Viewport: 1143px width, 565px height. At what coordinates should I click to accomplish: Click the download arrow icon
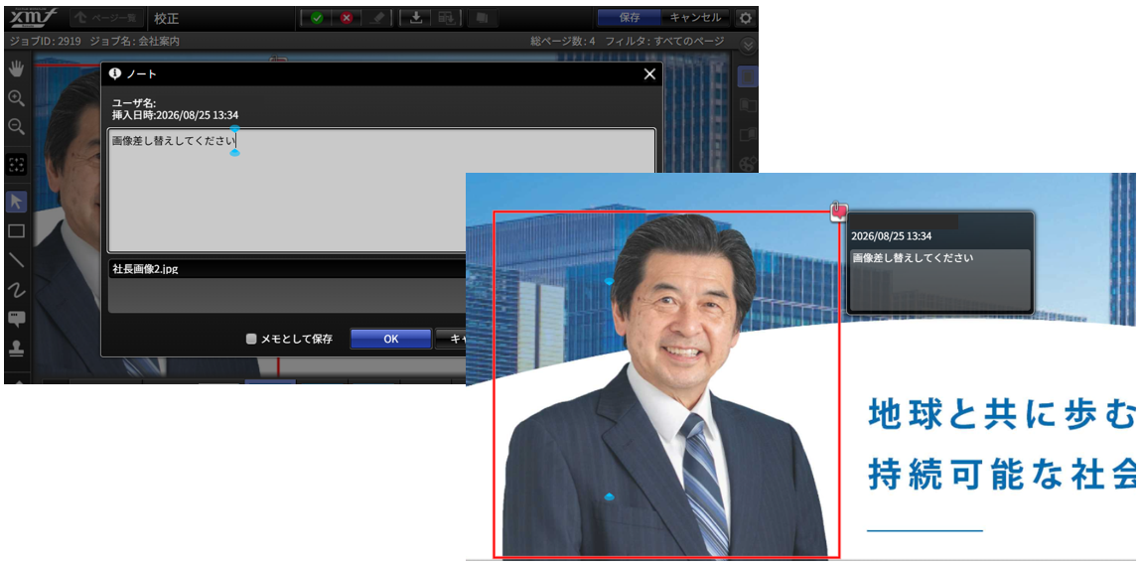click(x=415, y=18)
